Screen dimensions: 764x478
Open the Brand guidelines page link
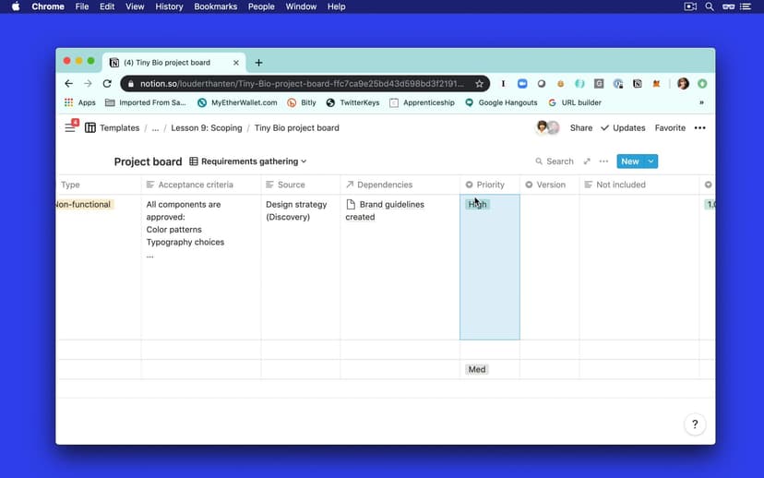[391, 204]
